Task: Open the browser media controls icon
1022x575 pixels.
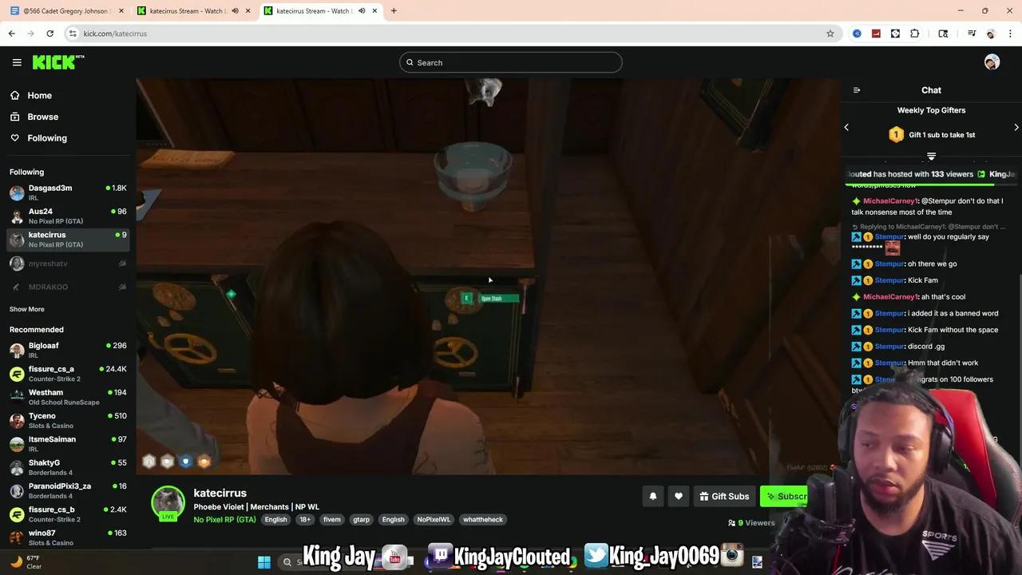Action: click(x=972, y=34)
